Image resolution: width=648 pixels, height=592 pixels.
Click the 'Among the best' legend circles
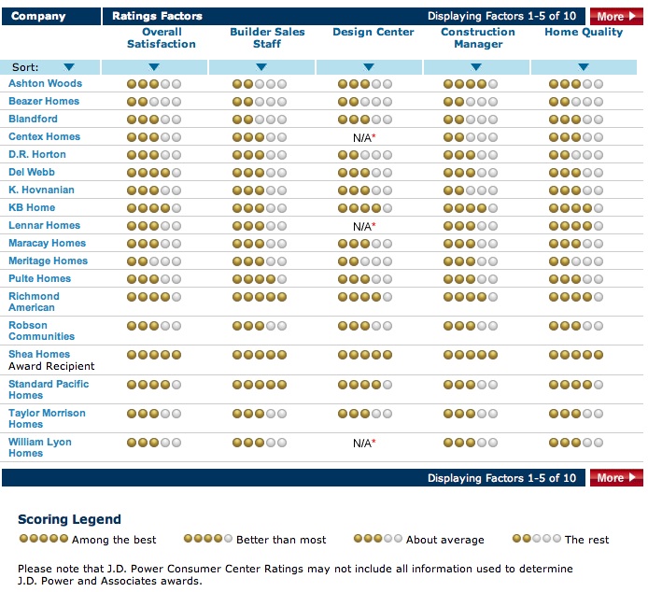pos(44,538)
